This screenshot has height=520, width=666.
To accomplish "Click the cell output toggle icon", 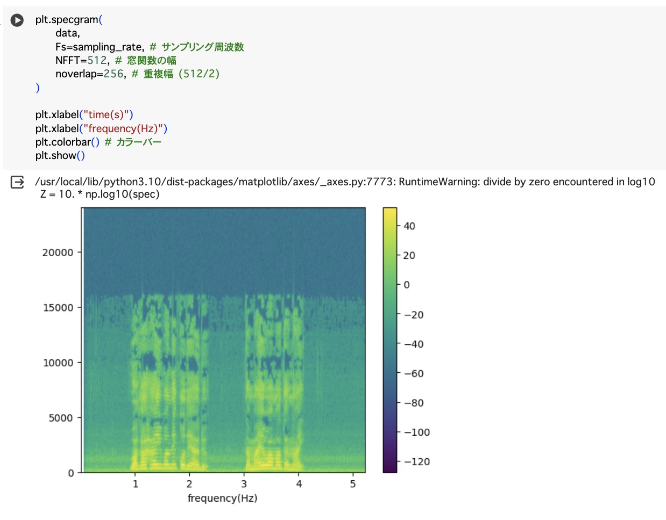I will (x=17, y=183).
